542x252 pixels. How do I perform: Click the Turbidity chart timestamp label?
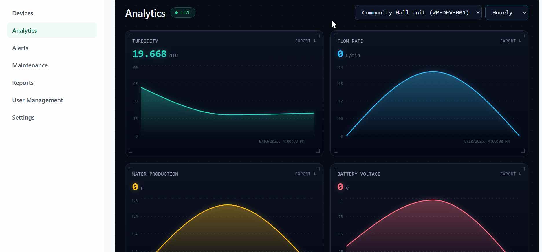pyautogui.click(x=282, y=141)
